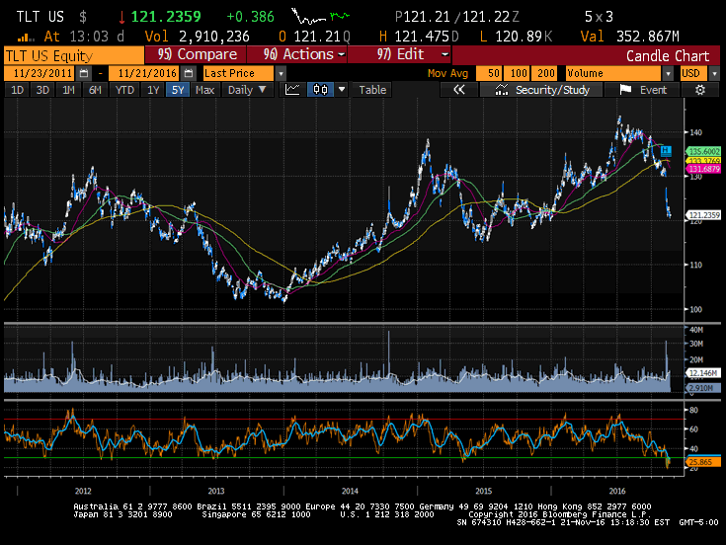
Task: Click the USD currency field
Action: (x=693, y=73)
